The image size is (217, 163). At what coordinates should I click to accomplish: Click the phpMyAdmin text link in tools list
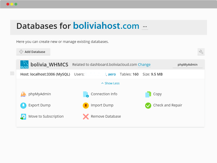tap(40, 94)
